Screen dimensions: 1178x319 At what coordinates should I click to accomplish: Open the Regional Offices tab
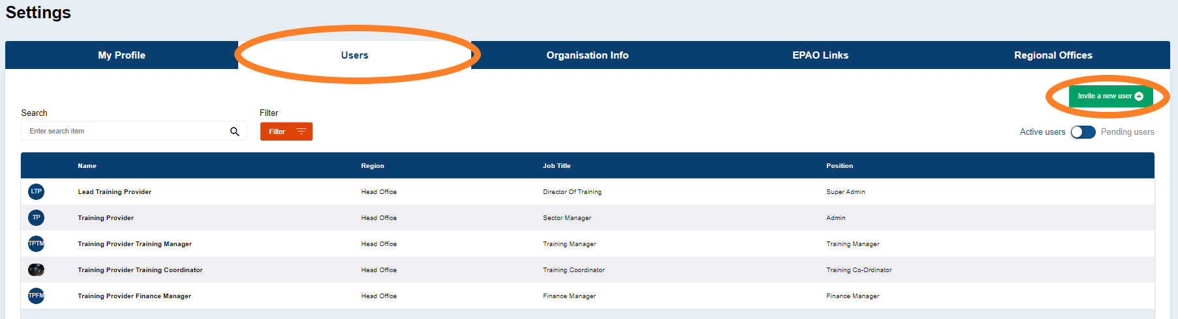pyautogui.click(x=1053, y=55)
